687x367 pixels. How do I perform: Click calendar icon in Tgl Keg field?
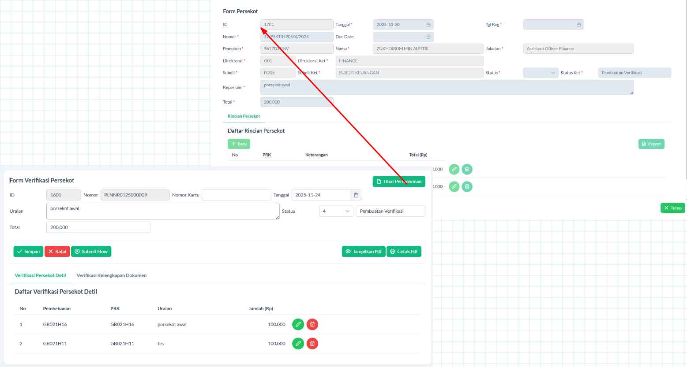[578, 25]
